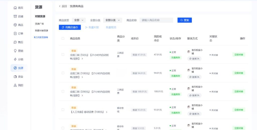257x130 pixels.
Task: Click the magnifier icon in 搜索 button
Action: (x=181, y=20)
